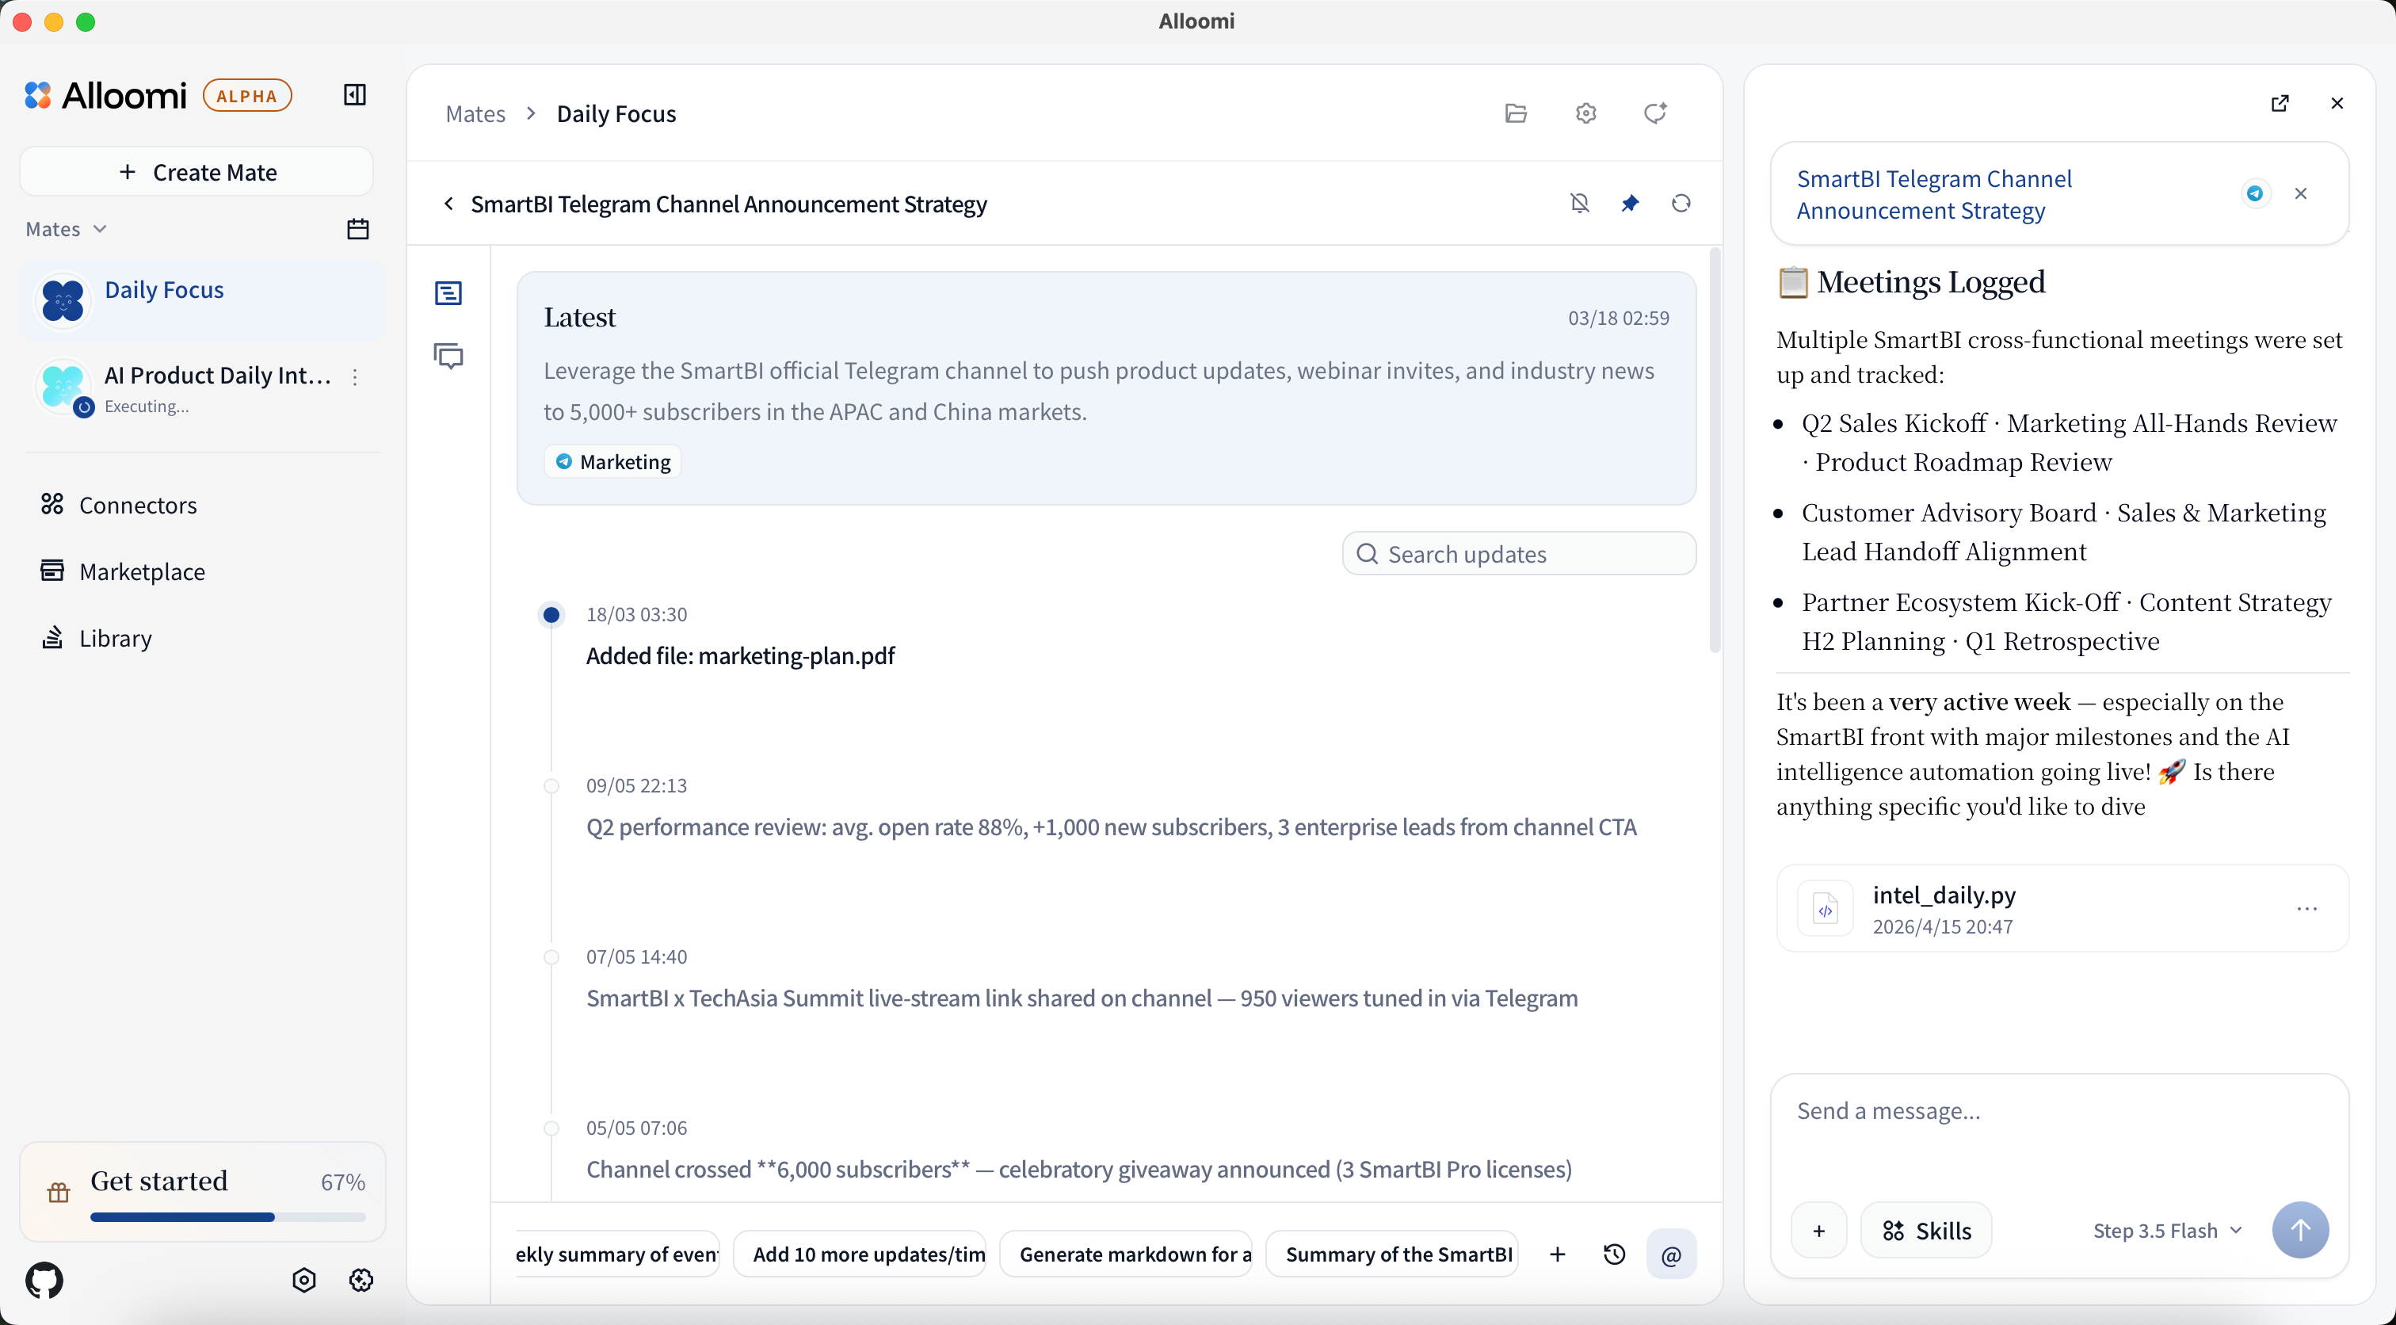Open the calendar icon beside Mates
The height and width of the screenshot is (1325, 2396).
(358, 229)
